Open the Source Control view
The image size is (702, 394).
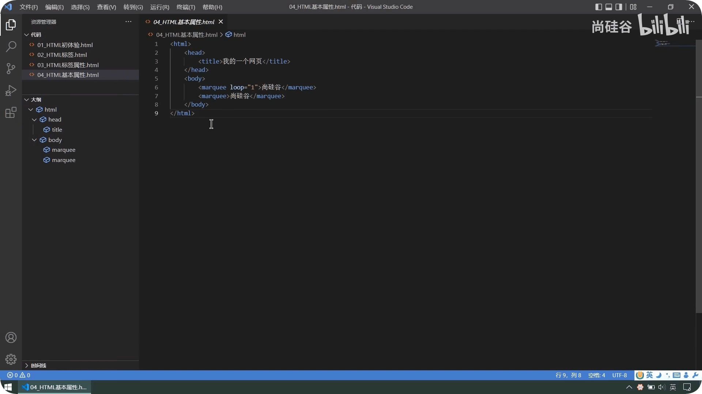[11, 68]
